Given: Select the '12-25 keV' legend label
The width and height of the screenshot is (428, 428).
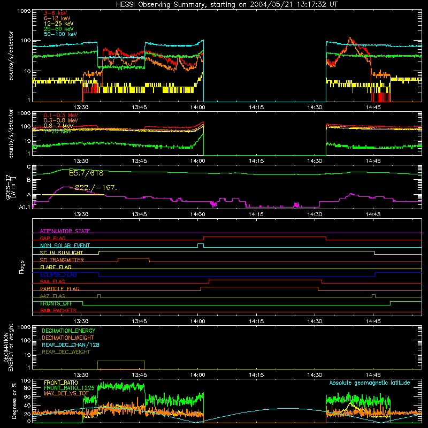Looking at the screenshot, I should coord(58,24).
